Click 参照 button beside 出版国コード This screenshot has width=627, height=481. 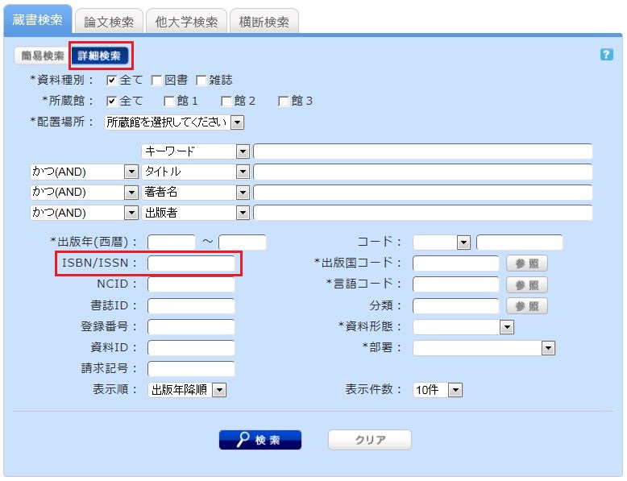526,263
